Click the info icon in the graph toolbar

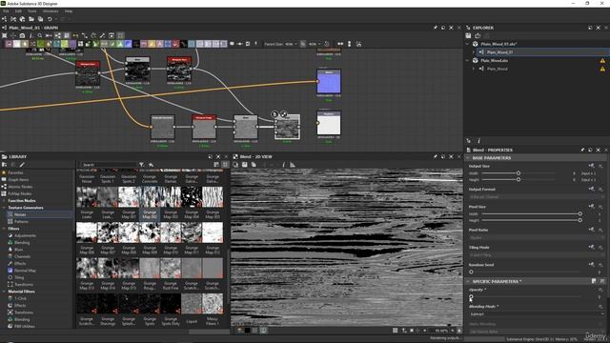coord(31,36)
